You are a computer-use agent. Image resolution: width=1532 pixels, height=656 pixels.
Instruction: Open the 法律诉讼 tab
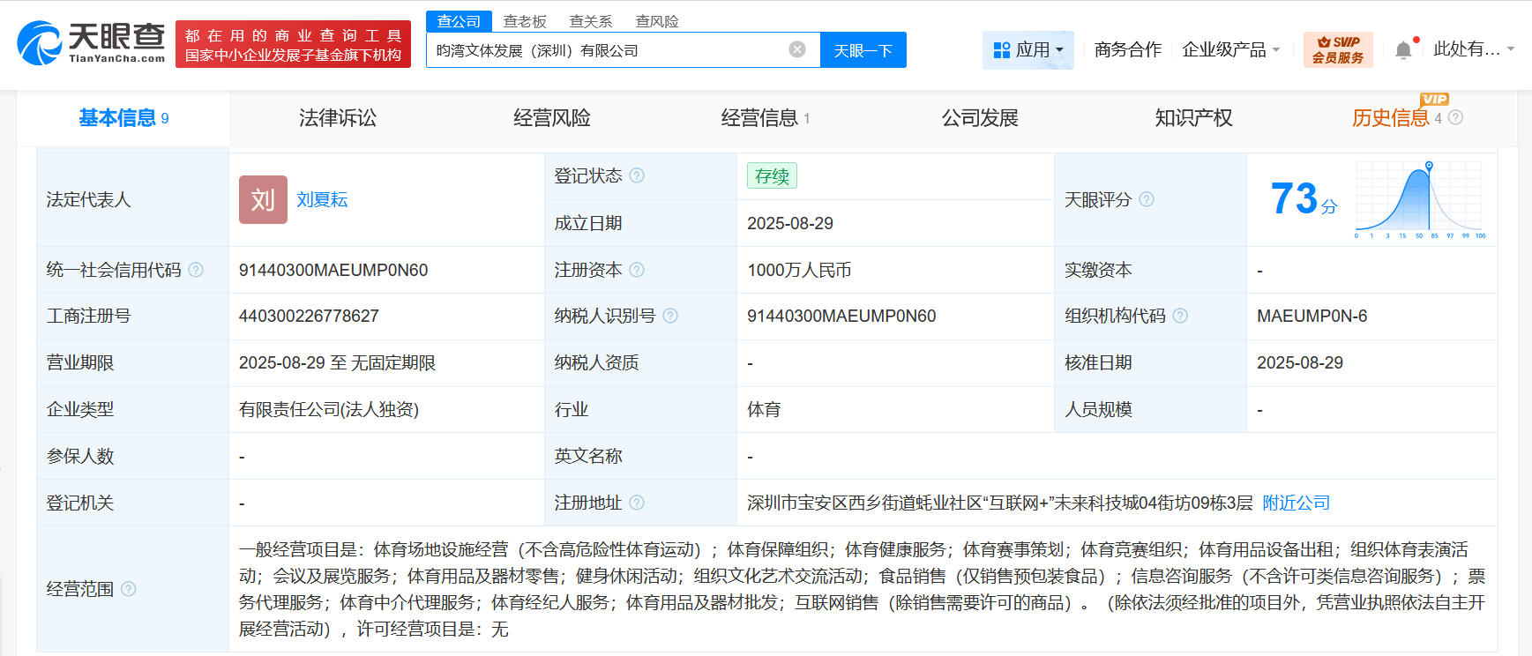pos(338,118)
